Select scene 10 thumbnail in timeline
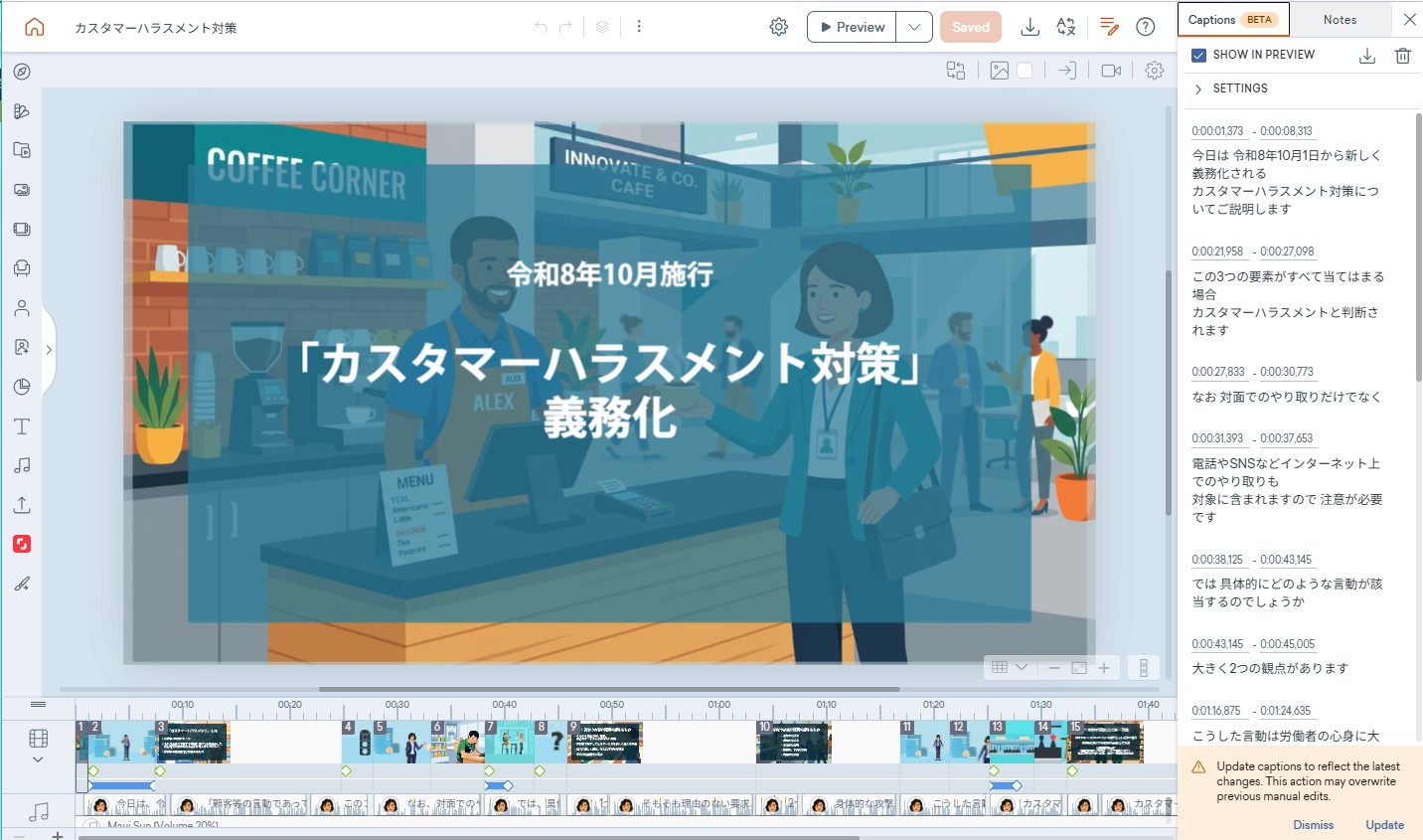 click(794, 743)
